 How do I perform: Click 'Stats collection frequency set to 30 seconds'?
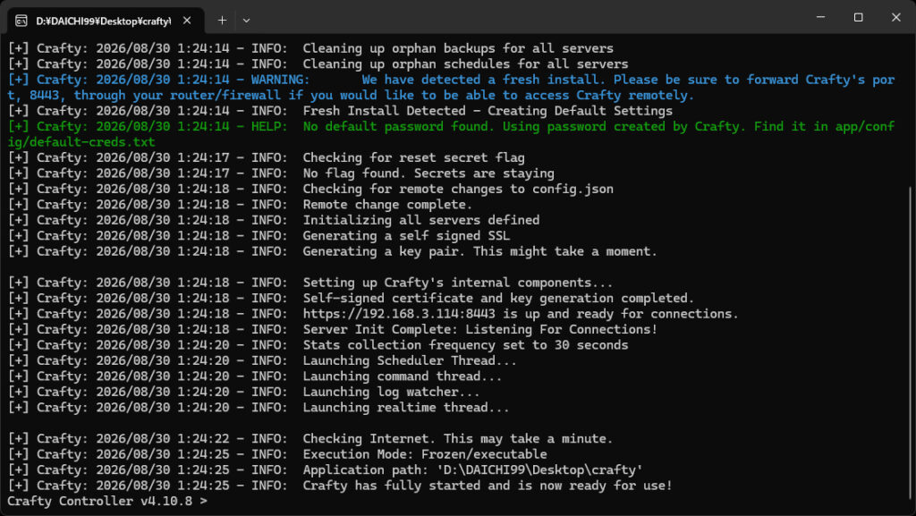[465, 345]
